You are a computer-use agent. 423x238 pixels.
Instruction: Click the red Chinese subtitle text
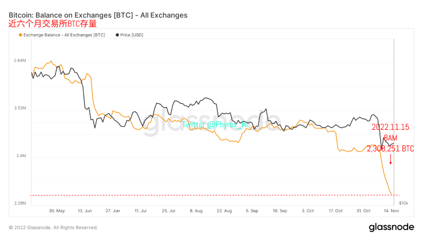click(52, 24)
